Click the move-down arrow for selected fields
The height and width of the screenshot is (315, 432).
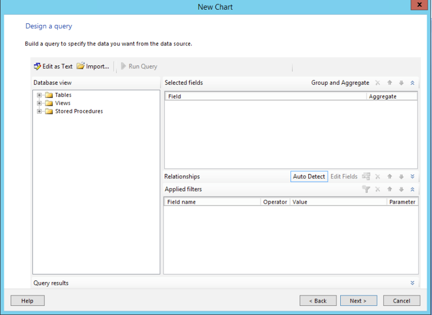click(x=400, y=83)
